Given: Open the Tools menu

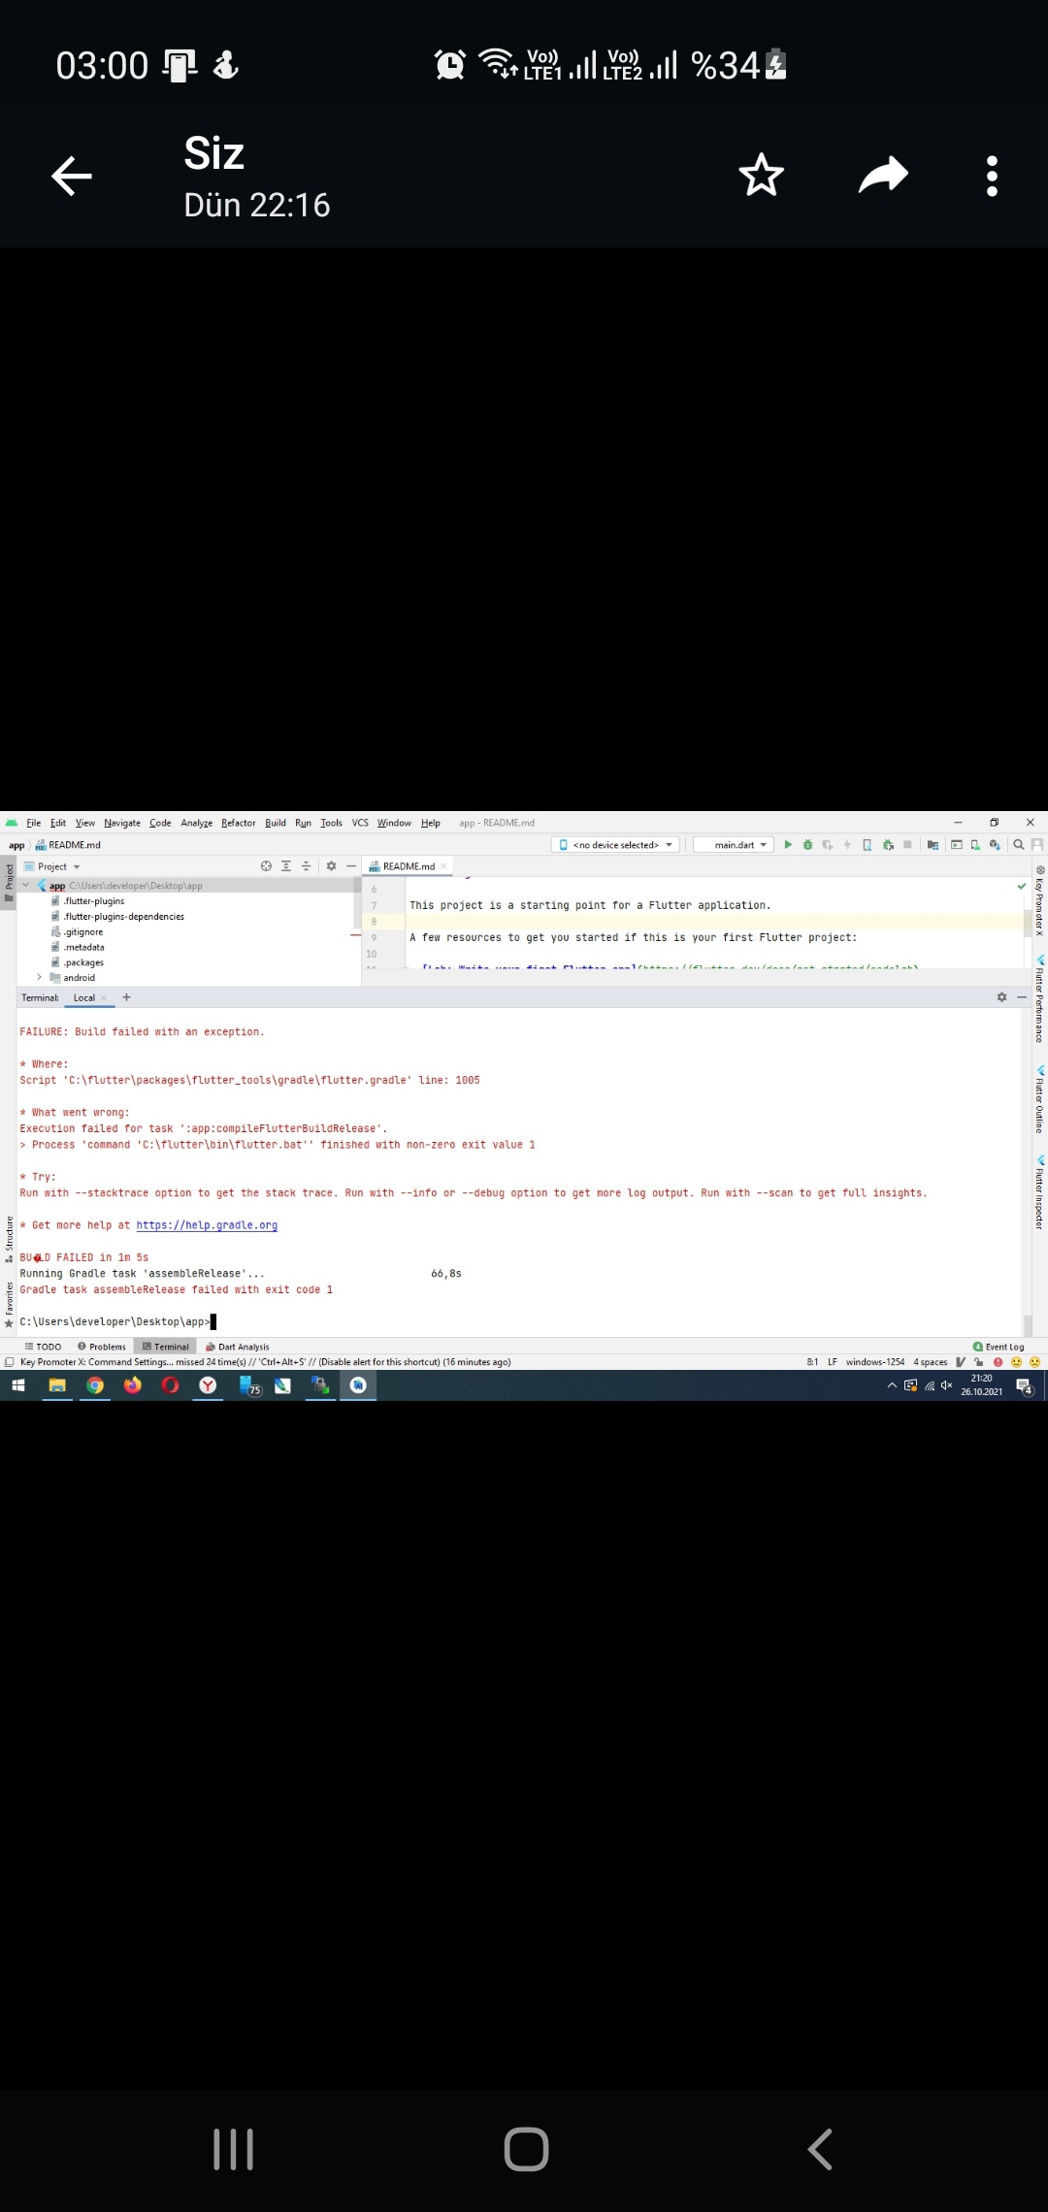Looking at the screenshot, I should click(x=332, y=823).
